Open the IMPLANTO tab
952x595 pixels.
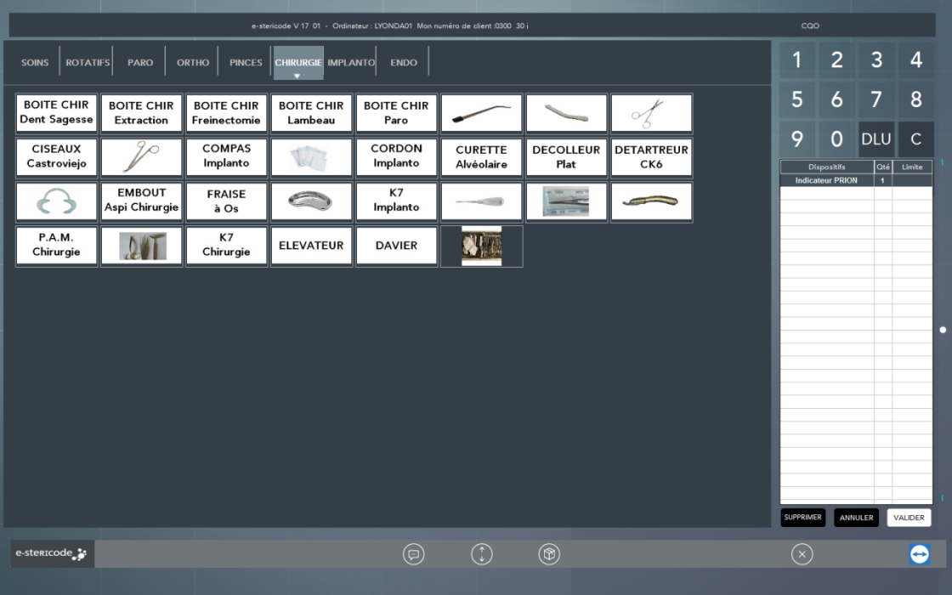(351, 62)
